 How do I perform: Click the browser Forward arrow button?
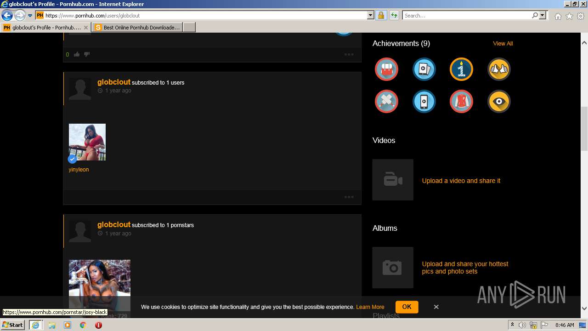click(20, 16)
